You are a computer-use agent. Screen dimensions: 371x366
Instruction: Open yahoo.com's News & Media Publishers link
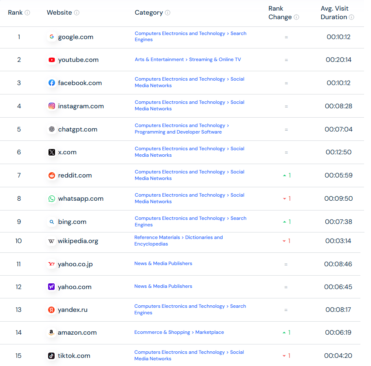163,286
